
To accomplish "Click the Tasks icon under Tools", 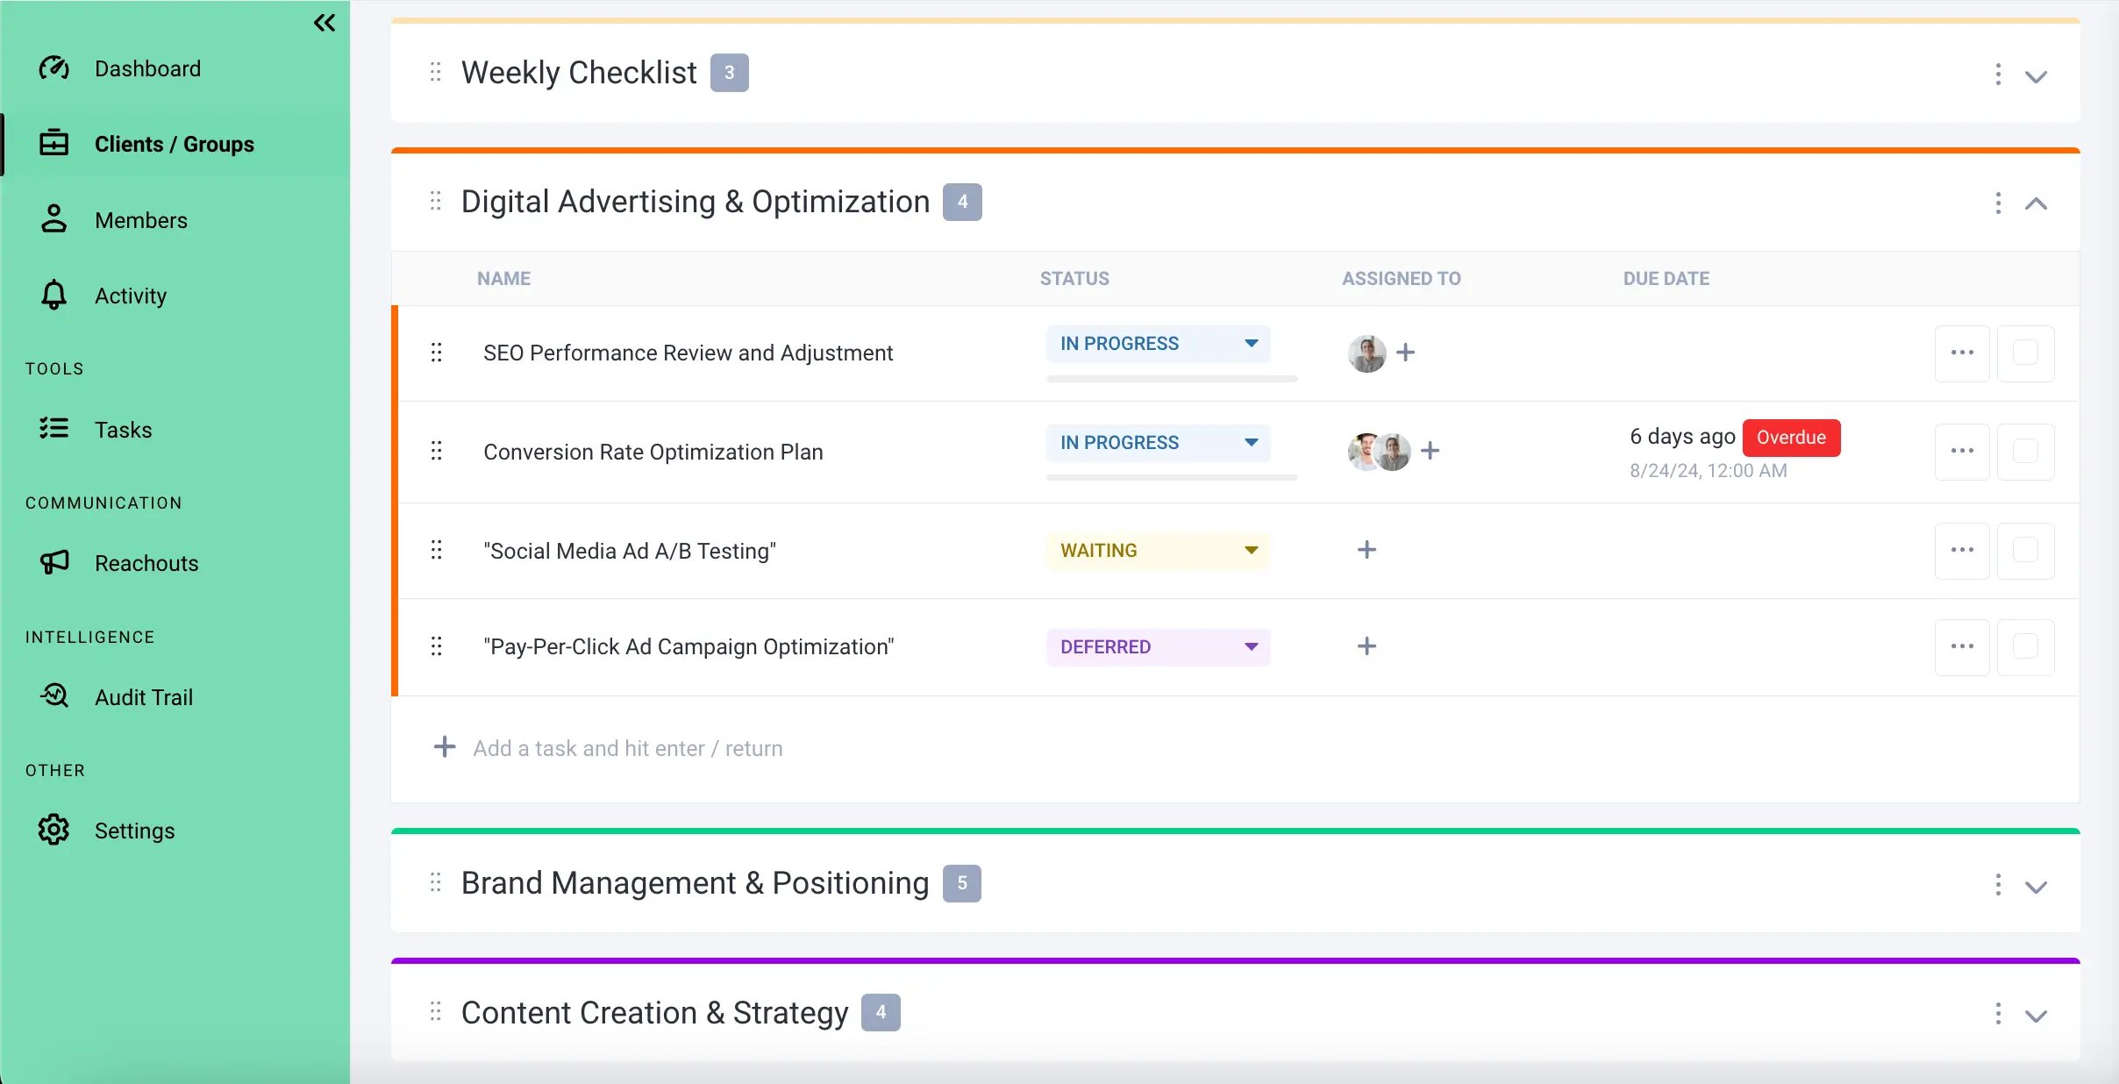I will (53, 429).
